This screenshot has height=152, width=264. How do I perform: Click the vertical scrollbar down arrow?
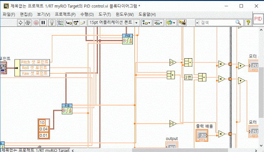pyautogui.click(x=261, y=145)
